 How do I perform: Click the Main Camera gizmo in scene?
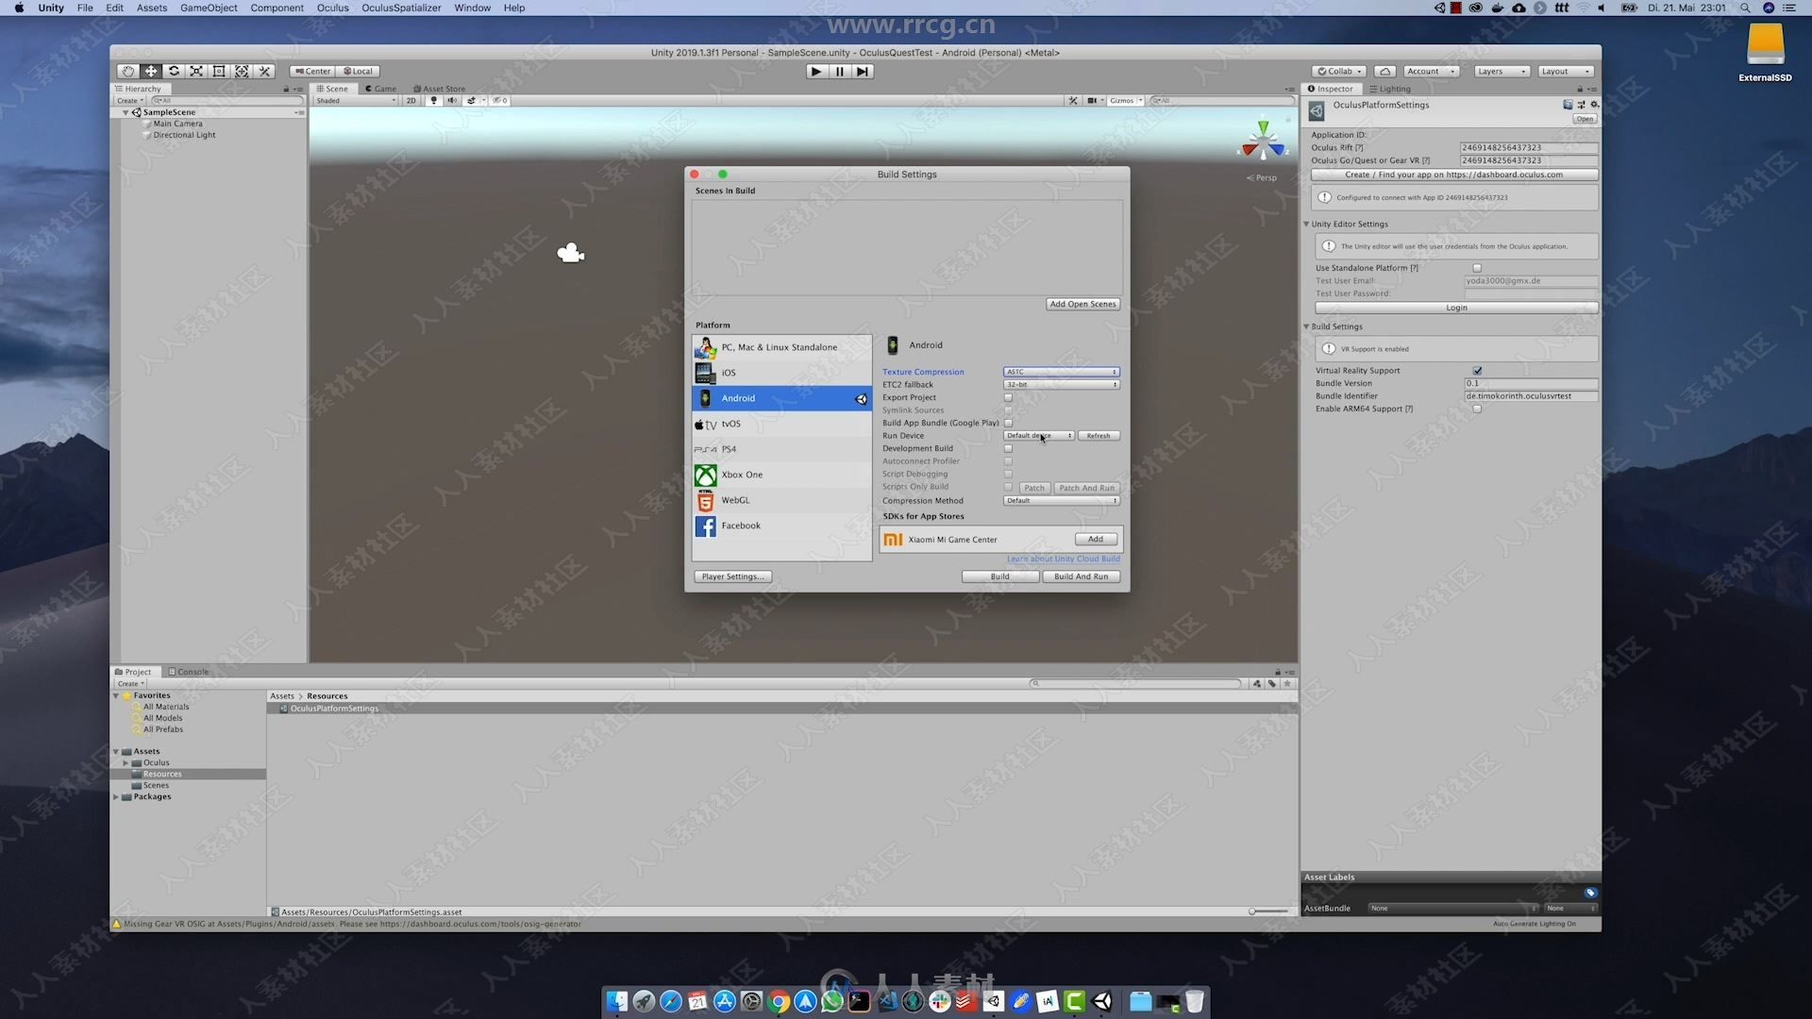[x=571, y=253]
